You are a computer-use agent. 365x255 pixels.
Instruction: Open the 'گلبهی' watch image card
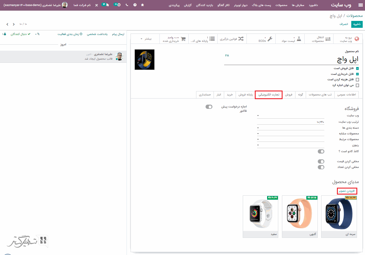coord(300,217)
